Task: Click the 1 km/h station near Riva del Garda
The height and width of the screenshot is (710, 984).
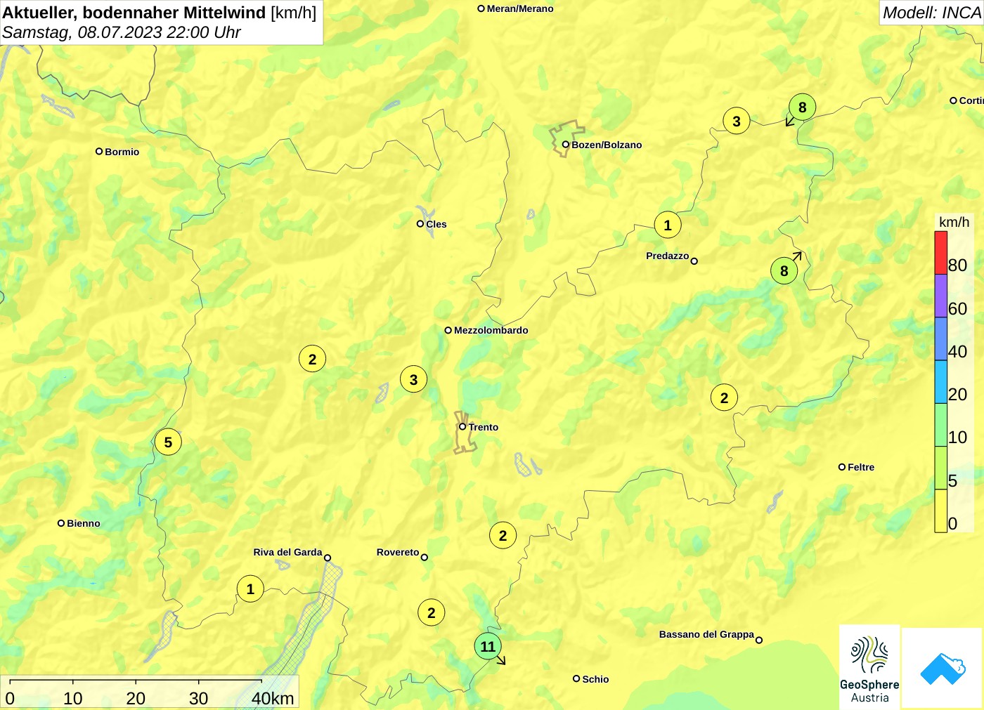Action: tap(250, 589)
